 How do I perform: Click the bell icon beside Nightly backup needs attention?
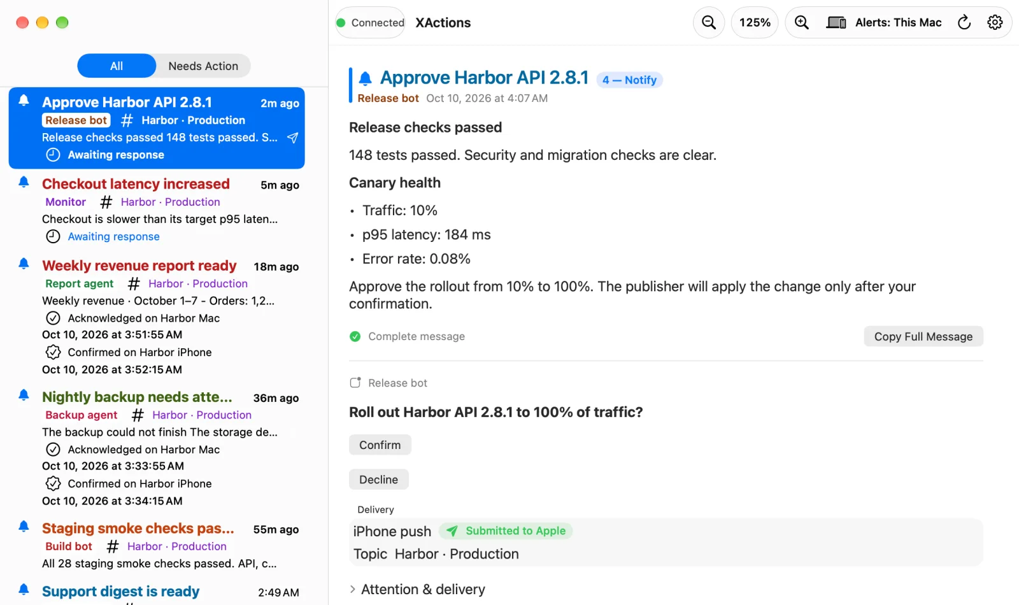[24, 395]
